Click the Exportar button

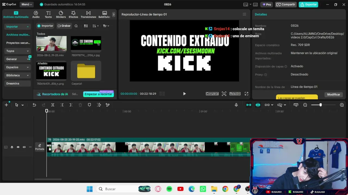tap(309, 5)
